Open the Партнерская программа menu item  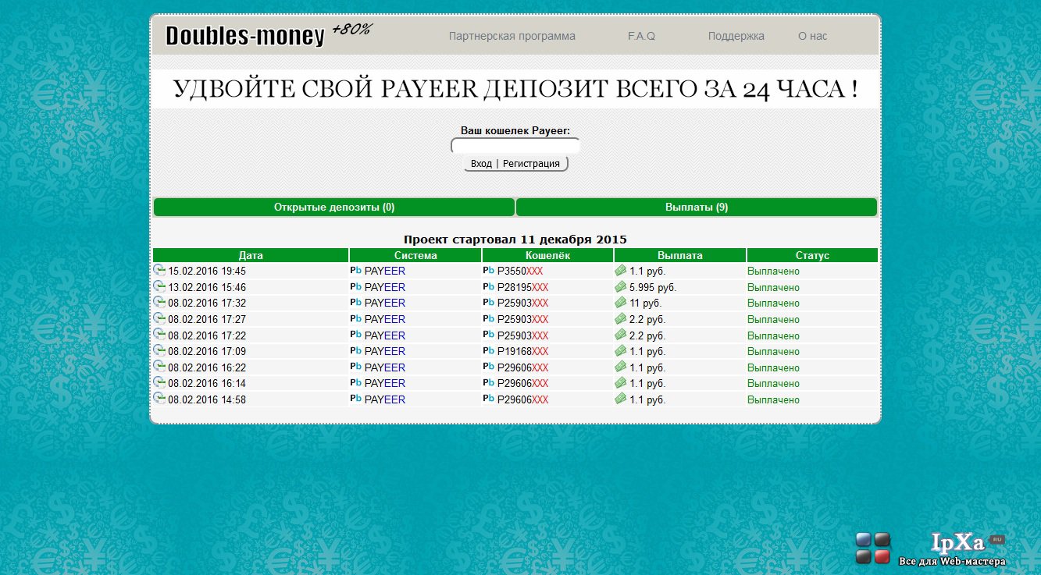(x=512, y=36)
